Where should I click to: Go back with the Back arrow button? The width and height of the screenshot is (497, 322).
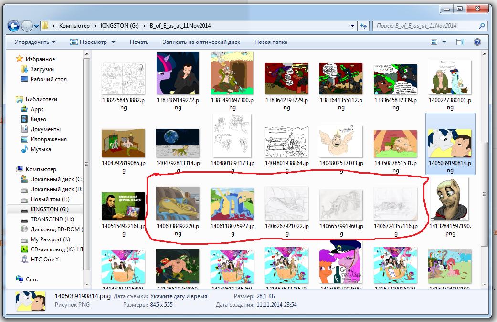coord(13,26)
